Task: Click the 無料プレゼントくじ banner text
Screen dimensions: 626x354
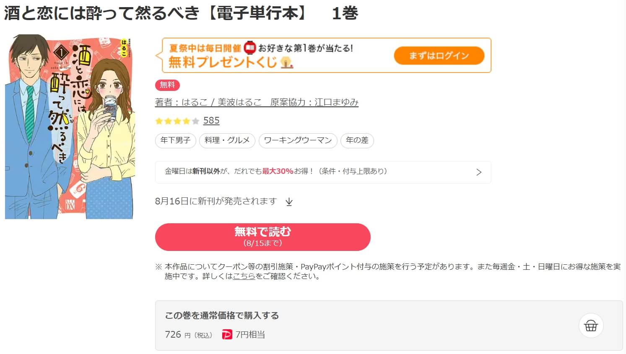Action: (x=222, y=62)
